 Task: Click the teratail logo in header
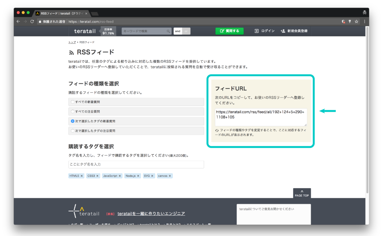[85, 31]
